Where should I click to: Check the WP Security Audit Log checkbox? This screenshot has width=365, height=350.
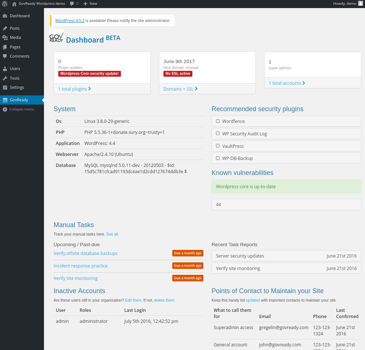pyautogui.click(x=218, y=133)
